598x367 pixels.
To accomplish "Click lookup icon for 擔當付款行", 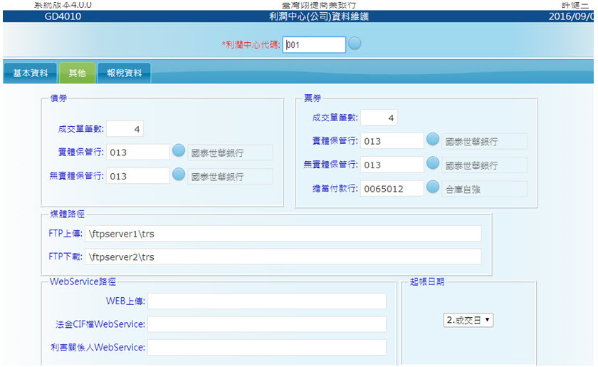I will point(433,187).
